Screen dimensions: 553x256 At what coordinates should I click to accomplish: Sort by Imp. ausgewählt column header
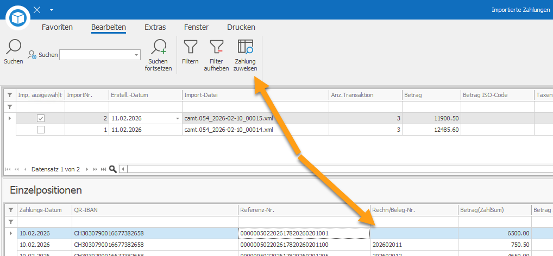[x=41, y=95]
